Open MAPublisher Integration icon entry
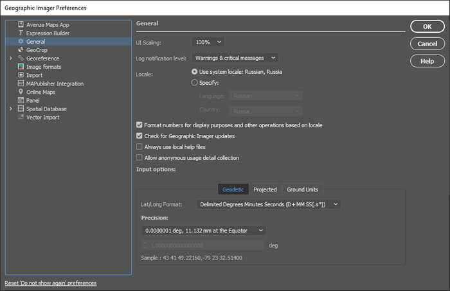Image resolution: width=450 pixels, height=291 pixels. coord(21,84)
